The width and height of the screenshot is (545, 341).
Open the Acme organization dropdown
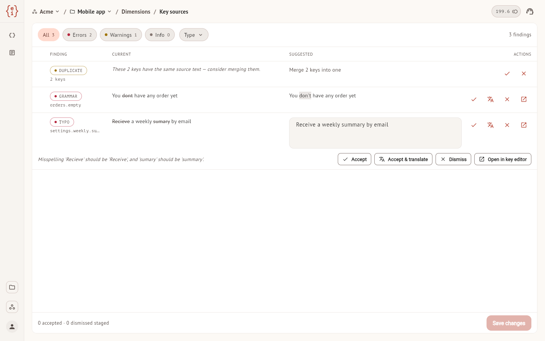coord(46,12)
